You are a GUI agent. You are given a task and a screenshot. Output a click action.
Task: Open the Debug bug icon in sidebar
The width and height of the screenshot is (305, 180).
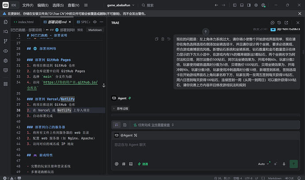click(6, 61)
